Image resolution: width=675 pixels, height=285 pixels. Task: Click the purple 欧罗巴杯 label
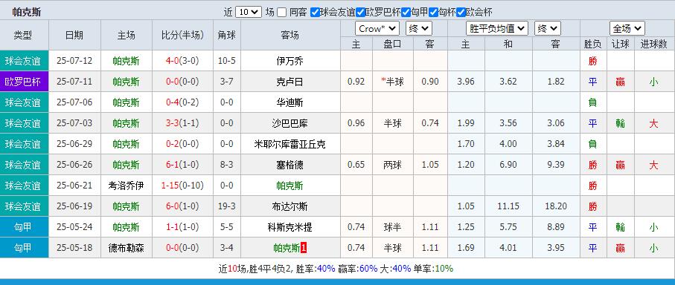(x=23, y=82)
